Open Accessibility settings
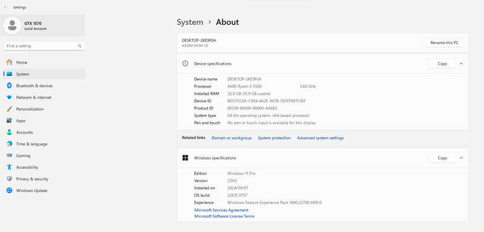Screen dimensions: 484x232 44,167
